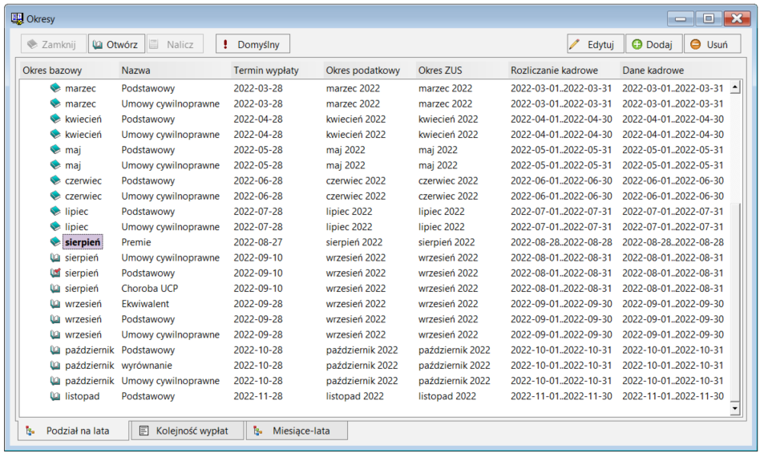Click default-marked icon of sierpień Podstawowy row

click(56, 273)
